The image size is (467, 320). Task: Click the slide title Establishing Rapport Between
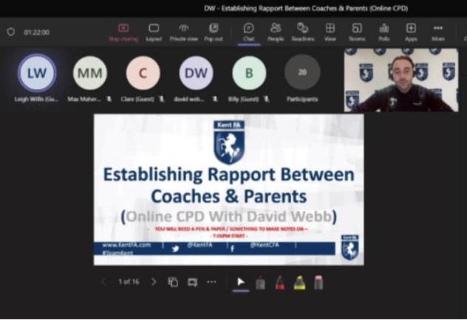point(229,175)
